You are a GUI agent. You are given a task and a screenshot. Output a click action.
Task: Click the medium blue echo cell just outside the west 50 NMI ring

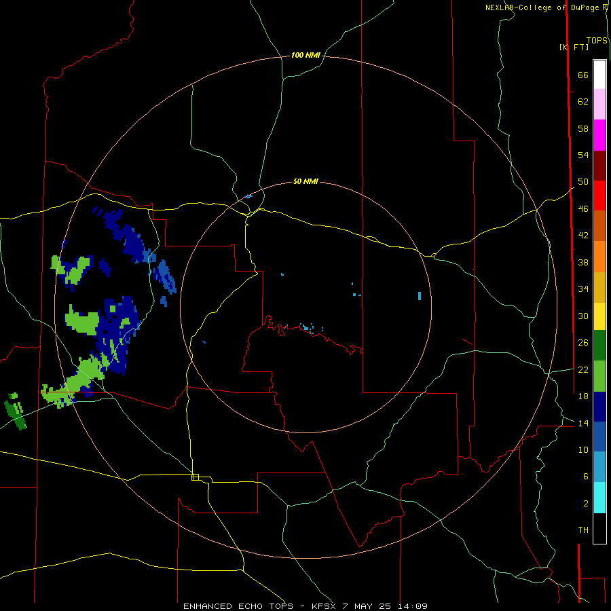tap(165, 277)
